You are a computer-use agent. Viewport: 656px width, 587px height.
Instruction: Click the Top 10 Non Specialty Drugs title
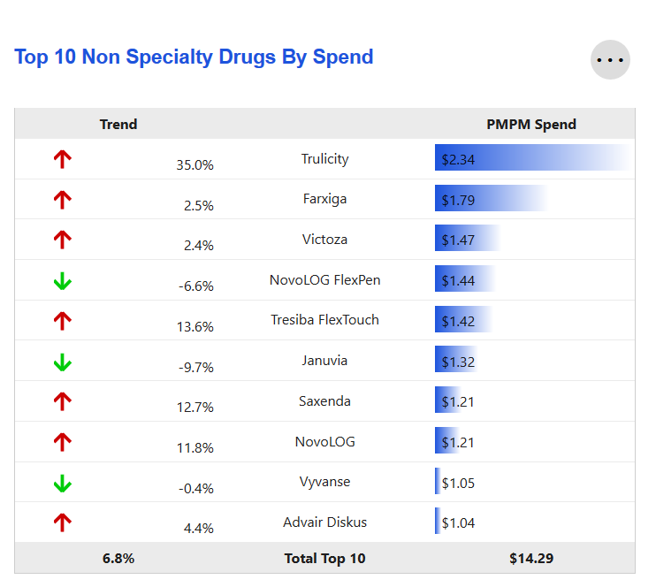tap(194, 57)
